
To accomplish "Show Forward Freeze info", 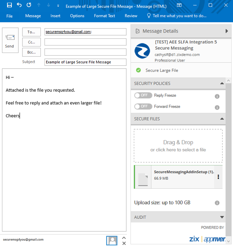I will (x=217, y=107).
